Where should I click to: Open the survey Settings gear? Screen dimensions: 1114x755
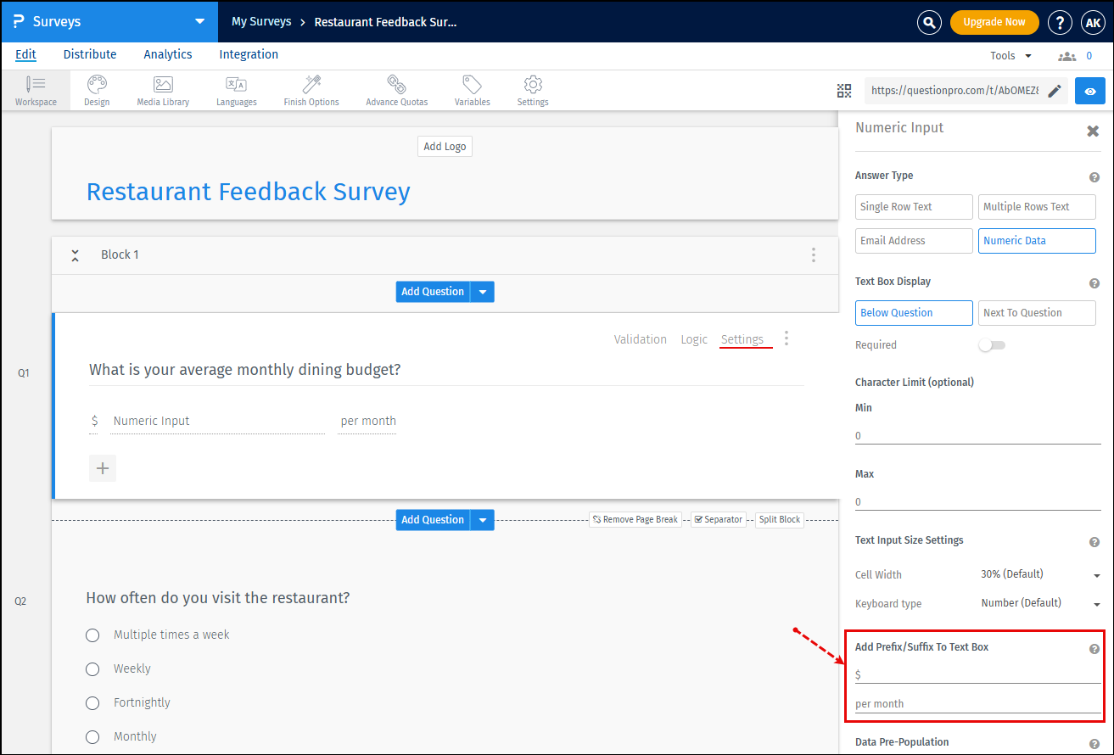pos(532,90)
